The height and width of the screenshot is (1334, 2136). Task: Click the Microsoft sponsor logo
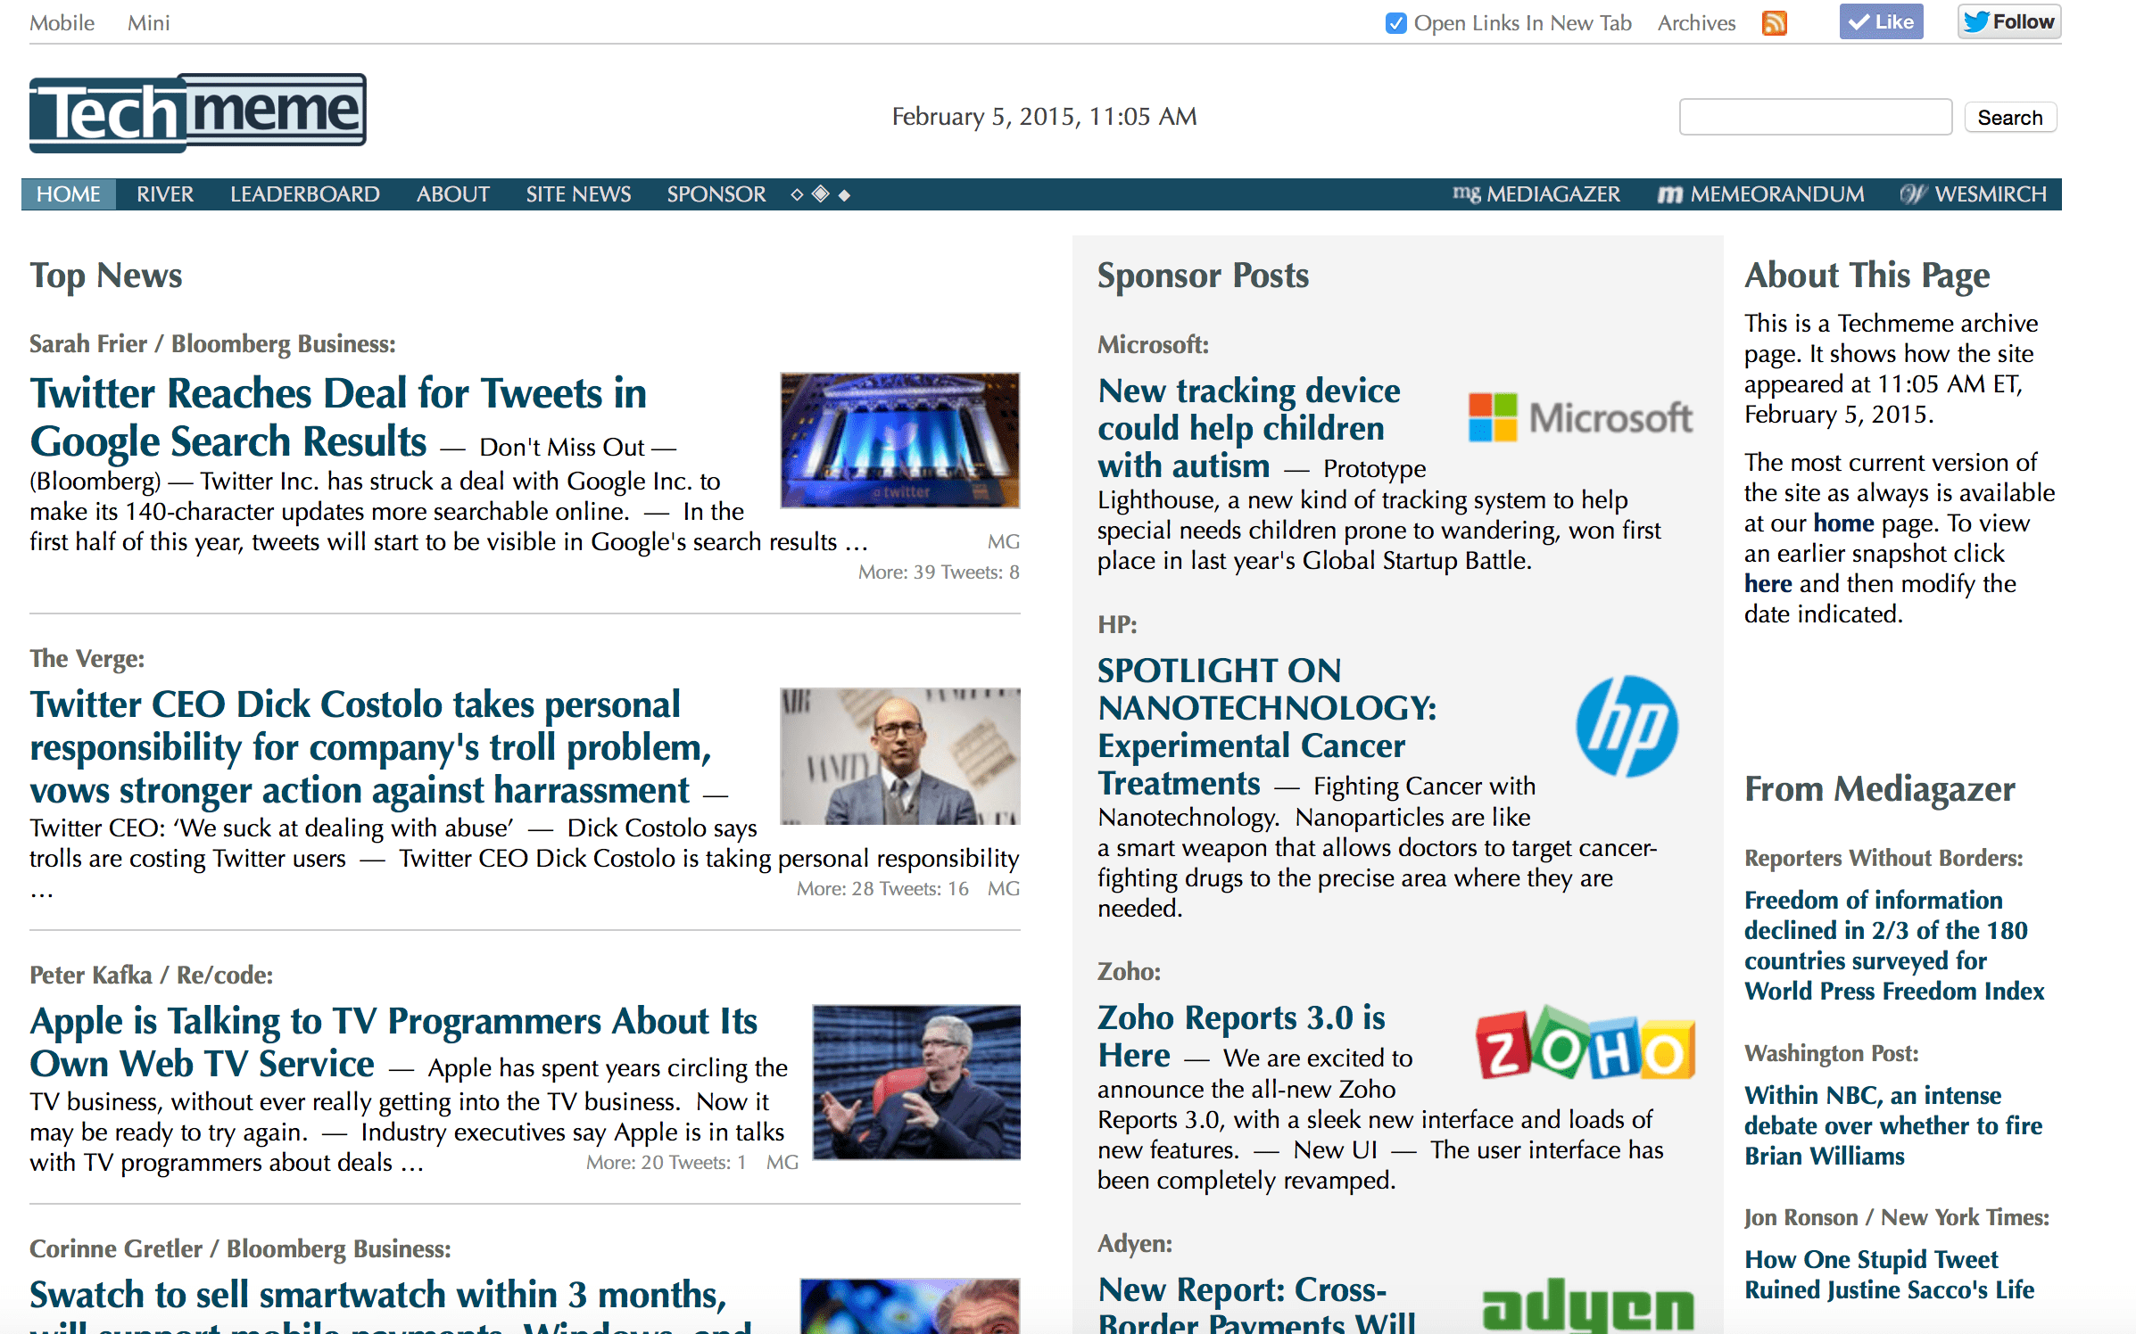[x=1580, y=418]
